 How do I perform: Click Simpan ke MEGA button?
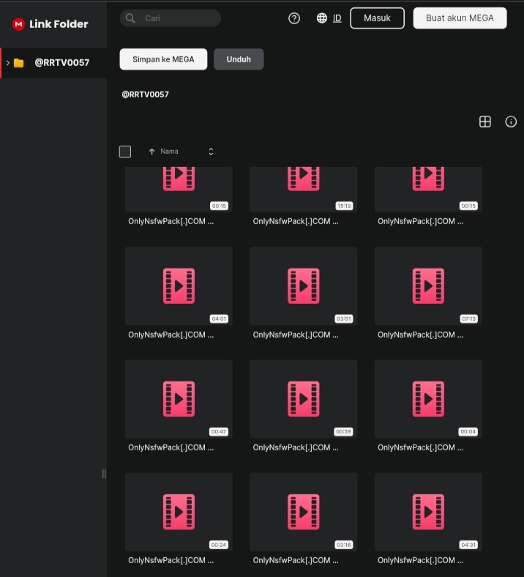(163, 59)
